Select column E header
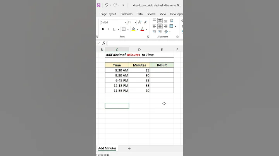The image size is (279, 156). (162, 50)
